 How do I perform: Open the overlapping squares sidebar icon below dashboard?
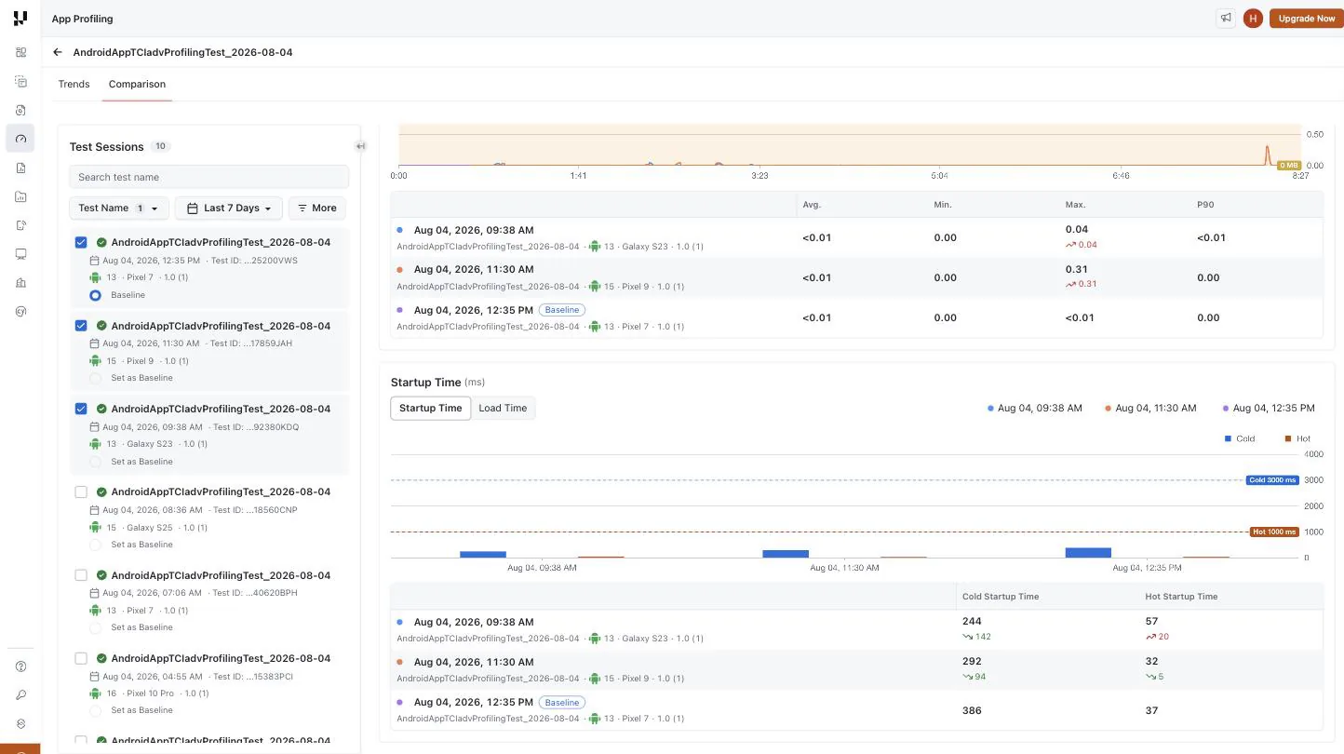(20, 82)
